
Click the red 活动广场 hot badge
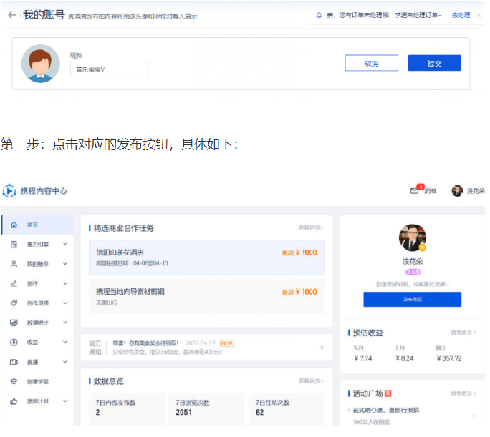(x=388, y=393)
